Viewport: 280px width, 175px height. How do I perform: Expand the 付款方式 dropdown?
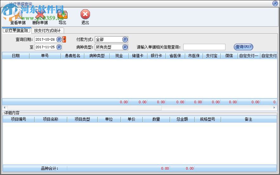point(125,39)
